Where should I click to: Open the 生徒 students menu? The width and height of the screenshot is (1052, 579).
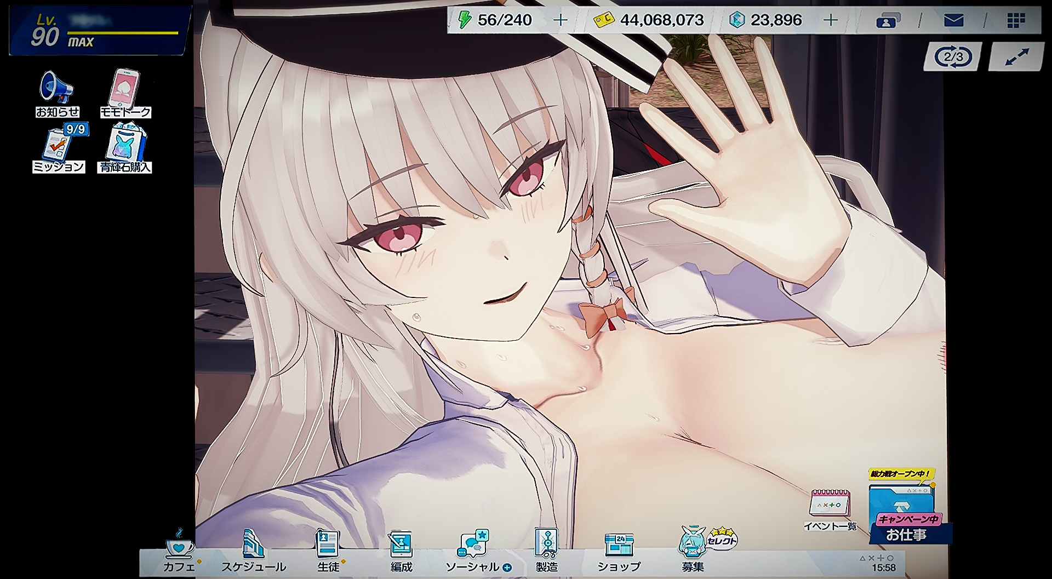coord(329,551)
